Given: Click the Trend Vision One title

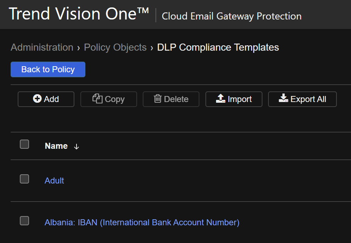Looking at the screenshot, I should click(79, 14).
